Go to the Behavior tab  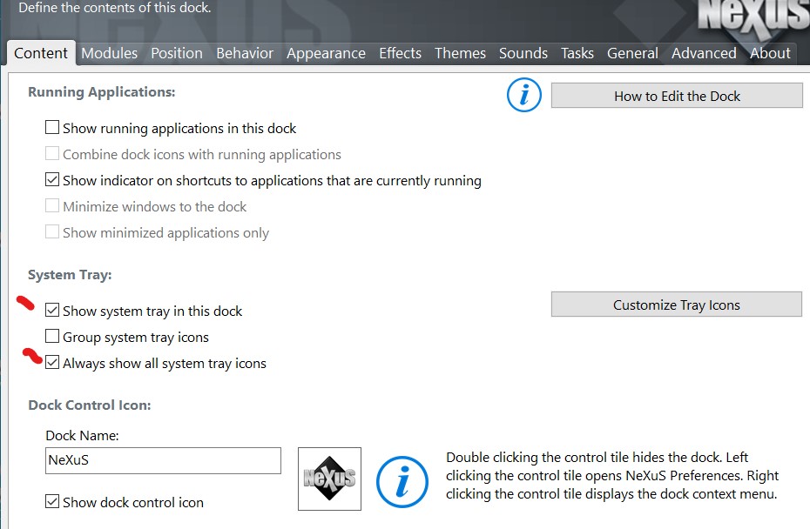coord(245,53)
